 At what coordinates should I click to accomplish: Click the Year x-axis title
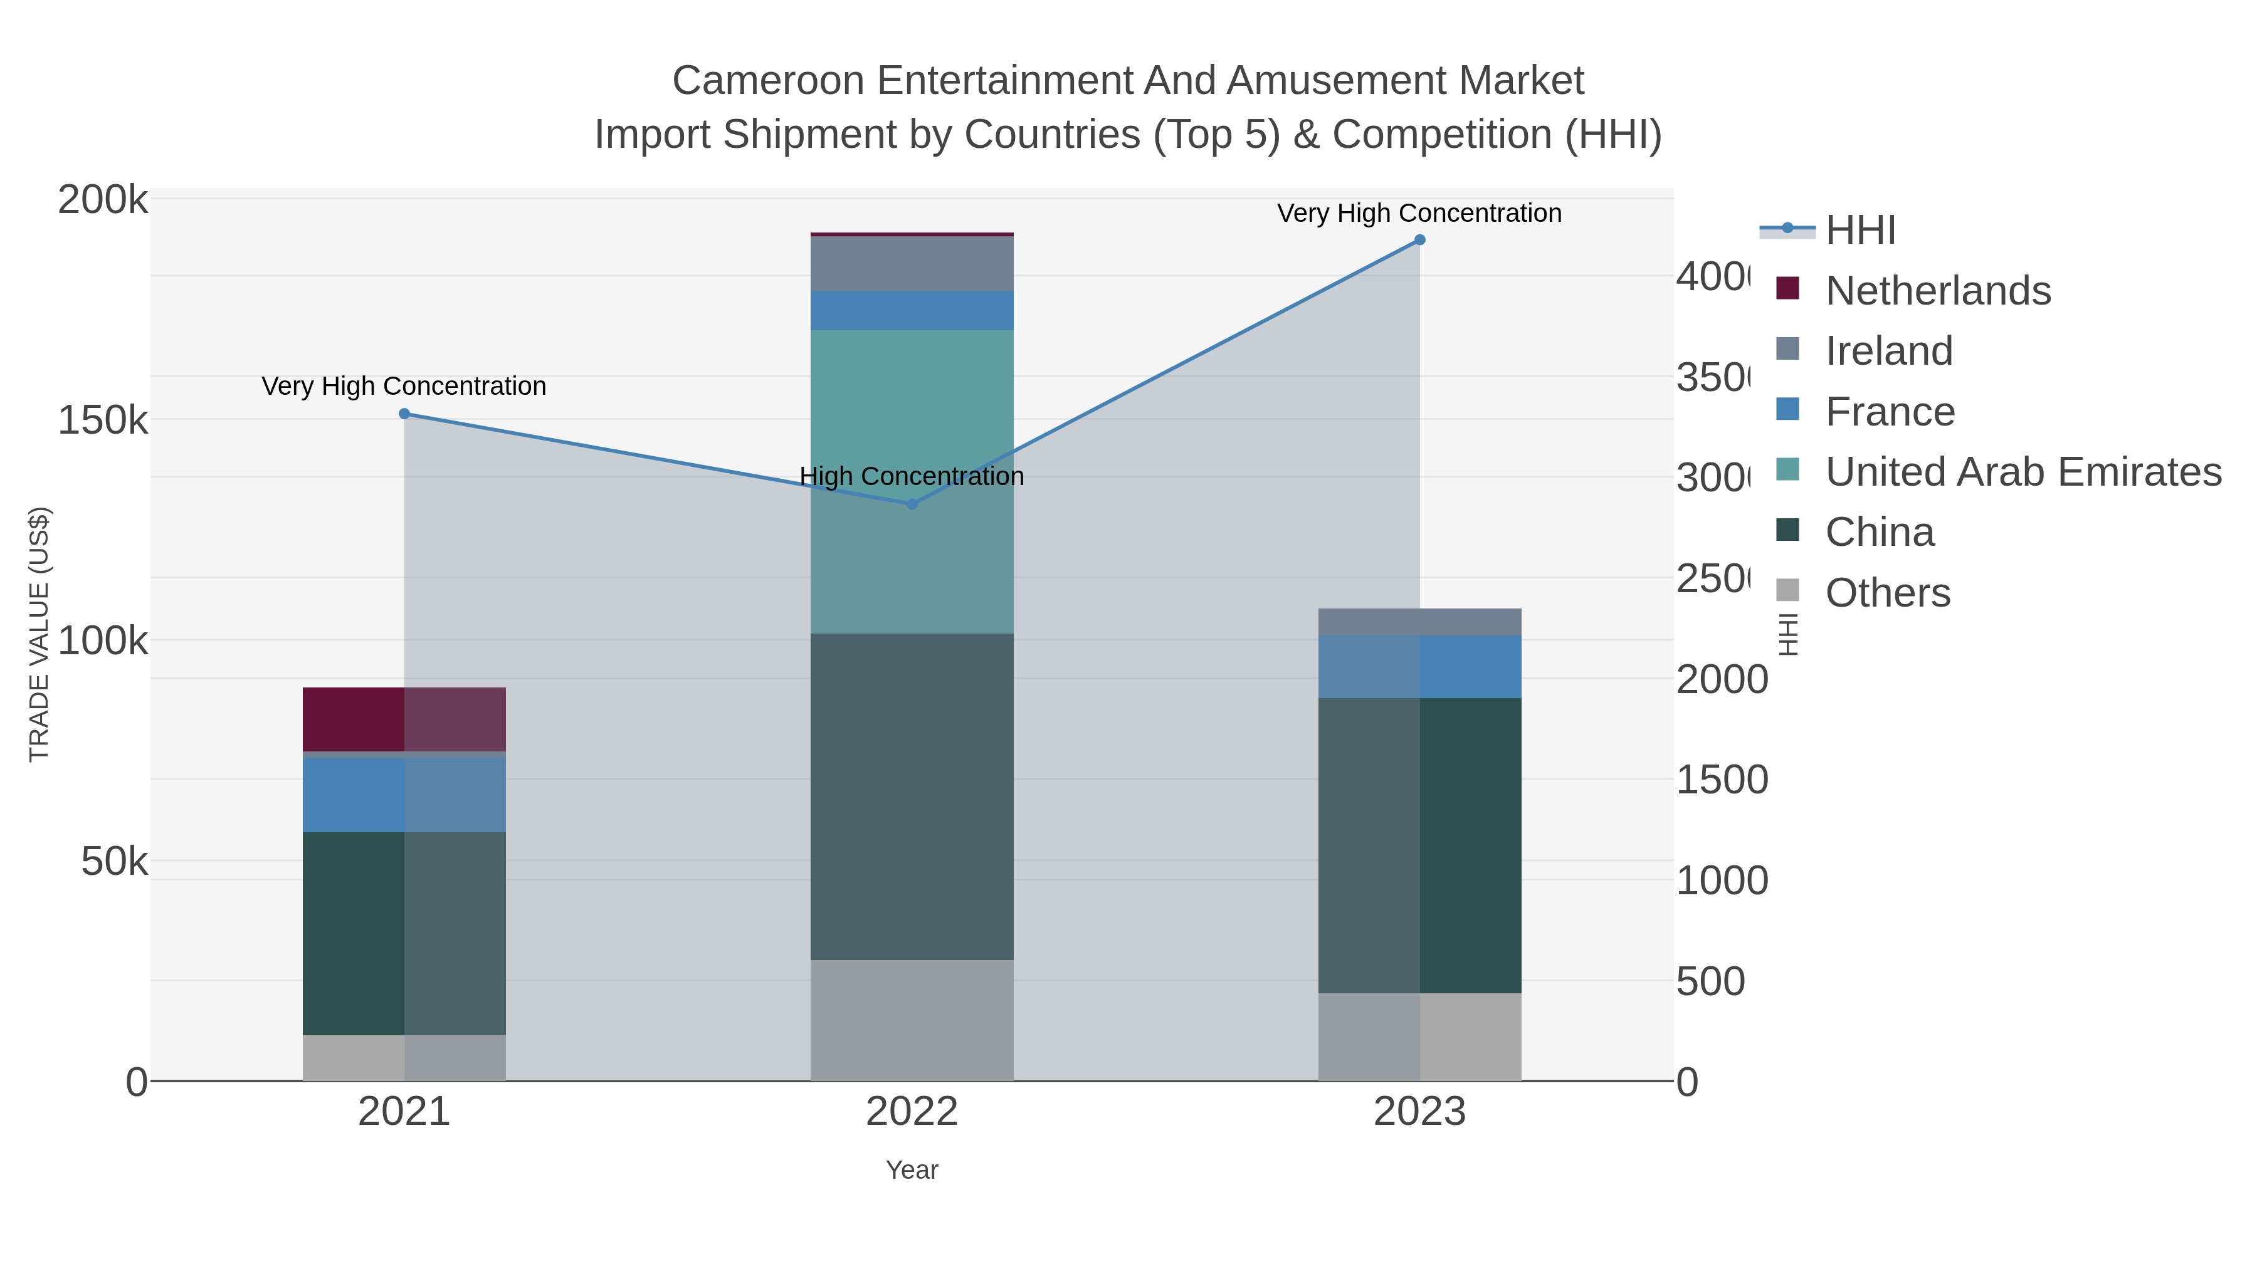911,1170
